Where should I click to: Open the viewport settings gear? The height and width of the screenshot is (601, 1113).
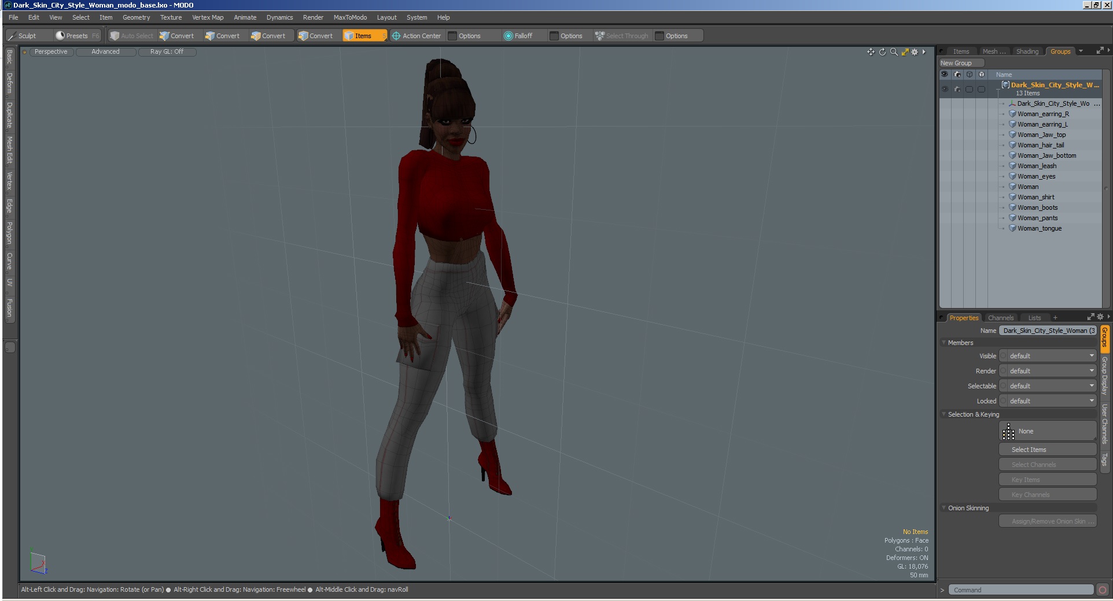point(915,52)
